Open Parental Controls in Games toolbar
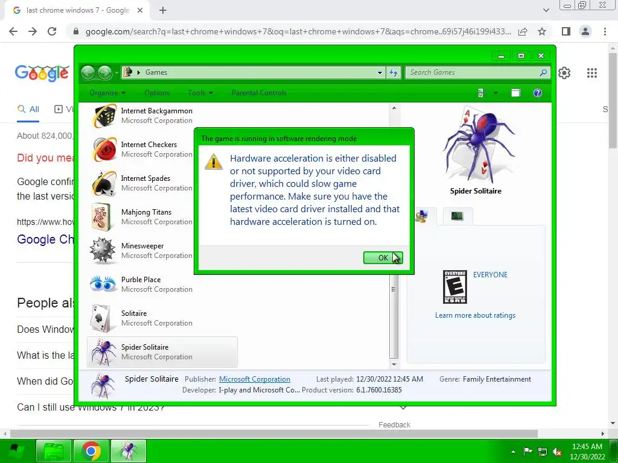 tap(259, 93)
